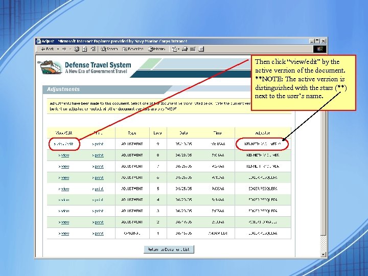This screenshot has height=276, width=368.
Task: Click the View/Edit column header
Action: coord(64,133)
